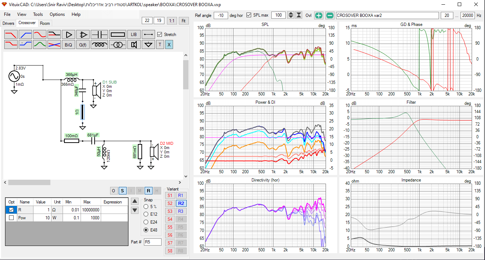
Task: Click the 20000 Hz max frequency field
Action: coord(468,15)
